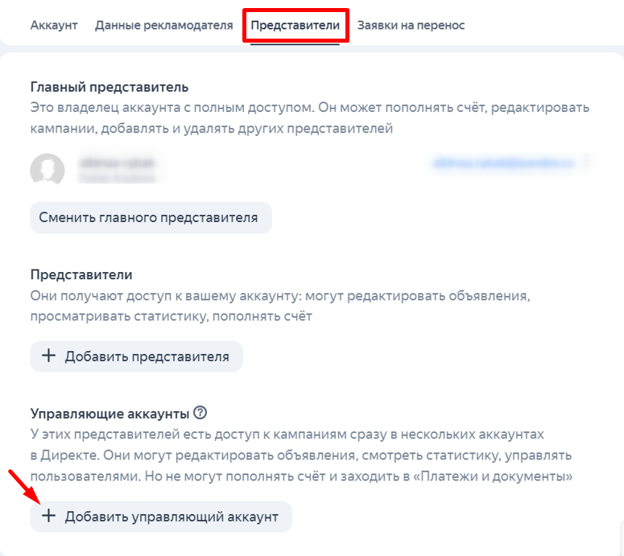The image size is (624, 556).
Task: Click the help icon beside Управляющие аккаунты
Action: pos(200,414)
